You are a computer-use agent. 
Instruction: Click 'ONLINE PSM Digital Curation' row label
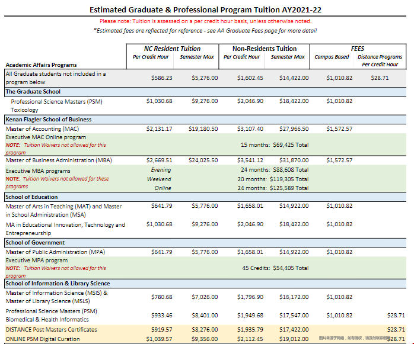pos(43,339)
